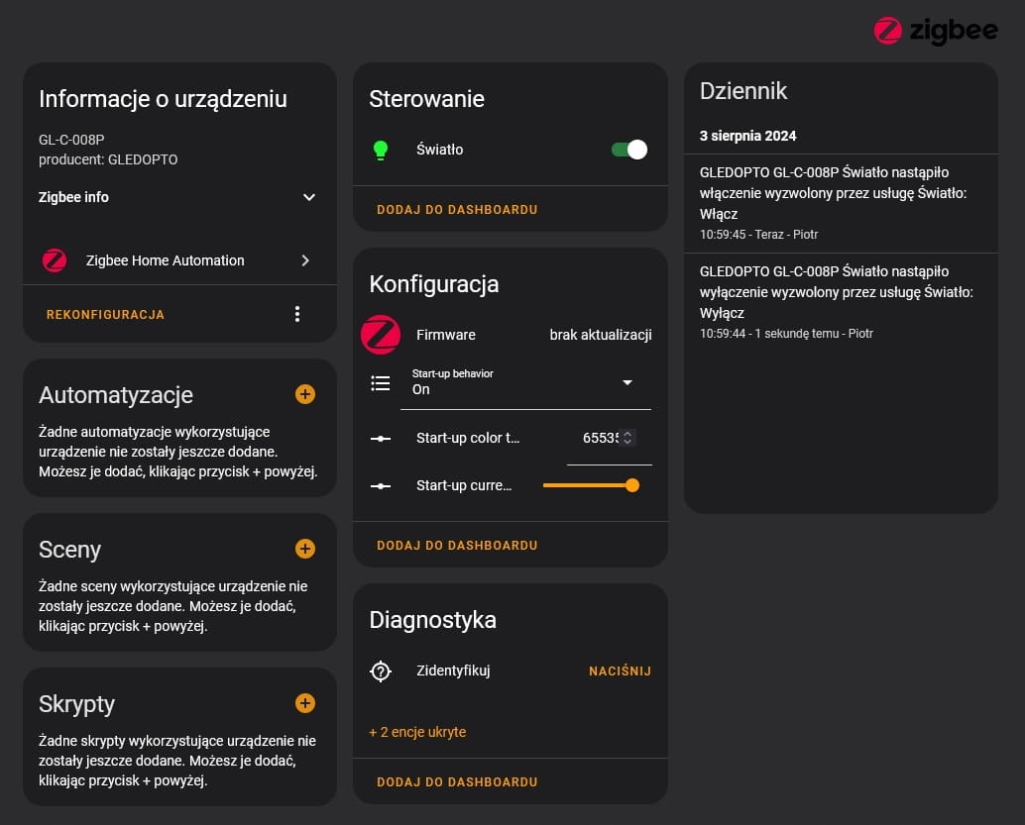Viewport: 1025px width, 825px height.
Task: Add a new automation via the plus icon
Action: pyautogui.click(x=304, y=394)
